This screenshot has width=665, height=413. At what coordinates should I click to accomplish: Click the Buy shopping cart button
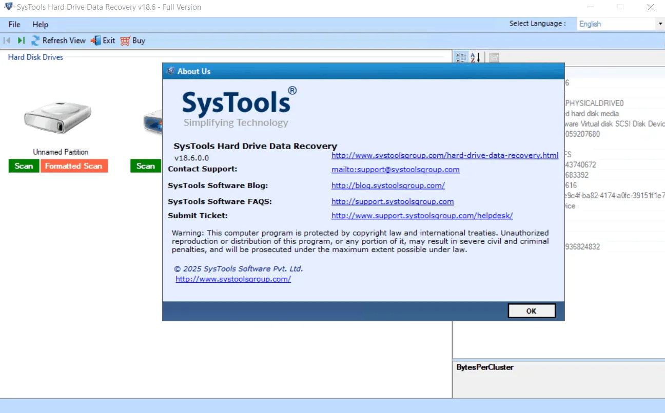(x=133, y=40)
